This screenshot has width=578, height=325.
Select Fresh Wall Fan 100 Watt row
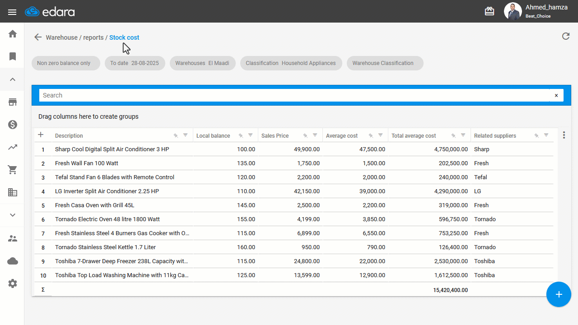click(x=294, y=163)
